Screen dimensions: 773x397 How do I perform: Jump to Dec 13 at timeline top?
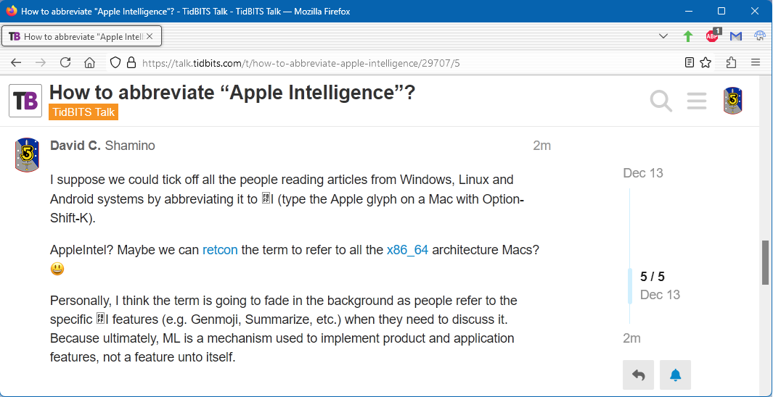coord(643,172)
